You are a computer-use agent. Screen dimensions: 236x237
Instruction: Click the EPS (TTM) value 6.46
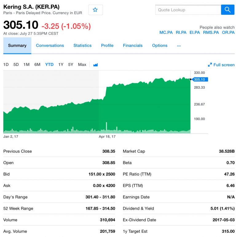coord(230,186)
